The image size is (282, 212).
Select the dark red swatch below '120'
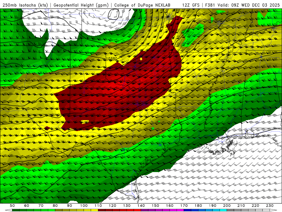click(x=116, y=210)
